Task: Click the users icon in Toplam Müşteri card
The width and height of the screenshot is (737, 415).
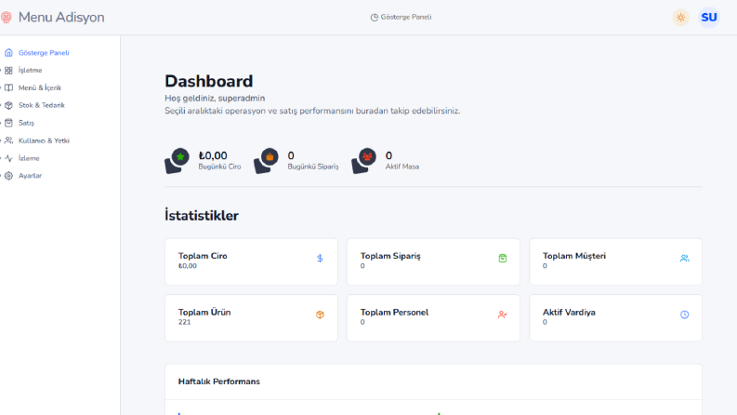Action: [684, 259]
